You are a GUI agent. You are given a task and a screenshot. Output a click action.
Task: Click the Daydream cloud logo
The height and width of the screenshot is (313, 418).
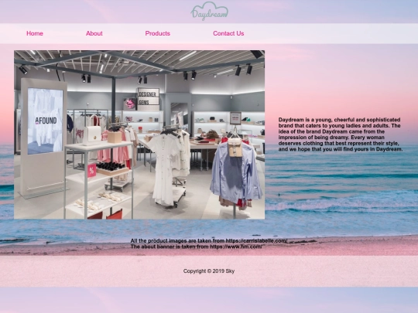(x=209, y=11)
